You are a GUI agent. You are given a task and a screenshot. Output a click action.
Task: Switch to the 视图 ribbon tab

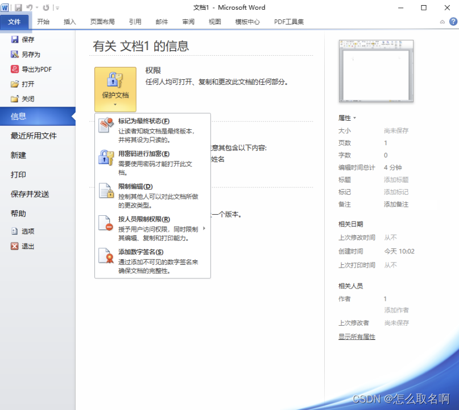214,22
